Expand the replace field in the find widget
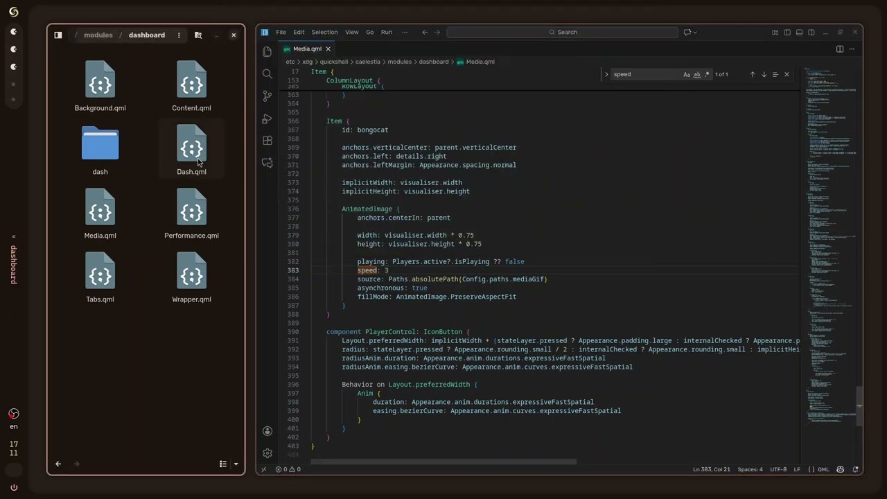 [x=606, y=74]
